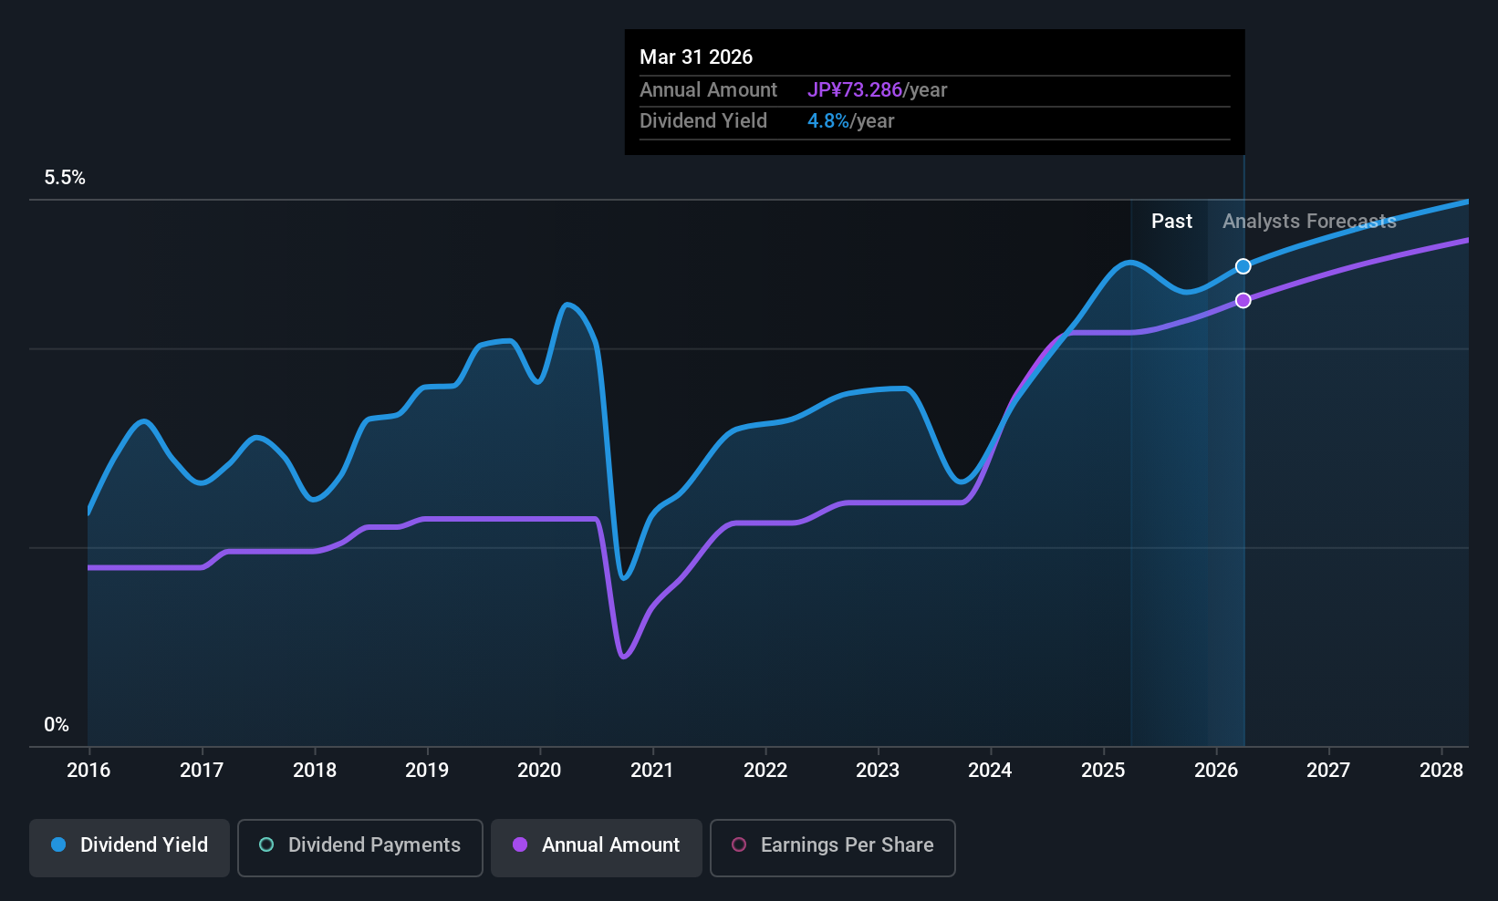
Task: Toggle the Earnings Per Share series off
Action: (832, 848)
